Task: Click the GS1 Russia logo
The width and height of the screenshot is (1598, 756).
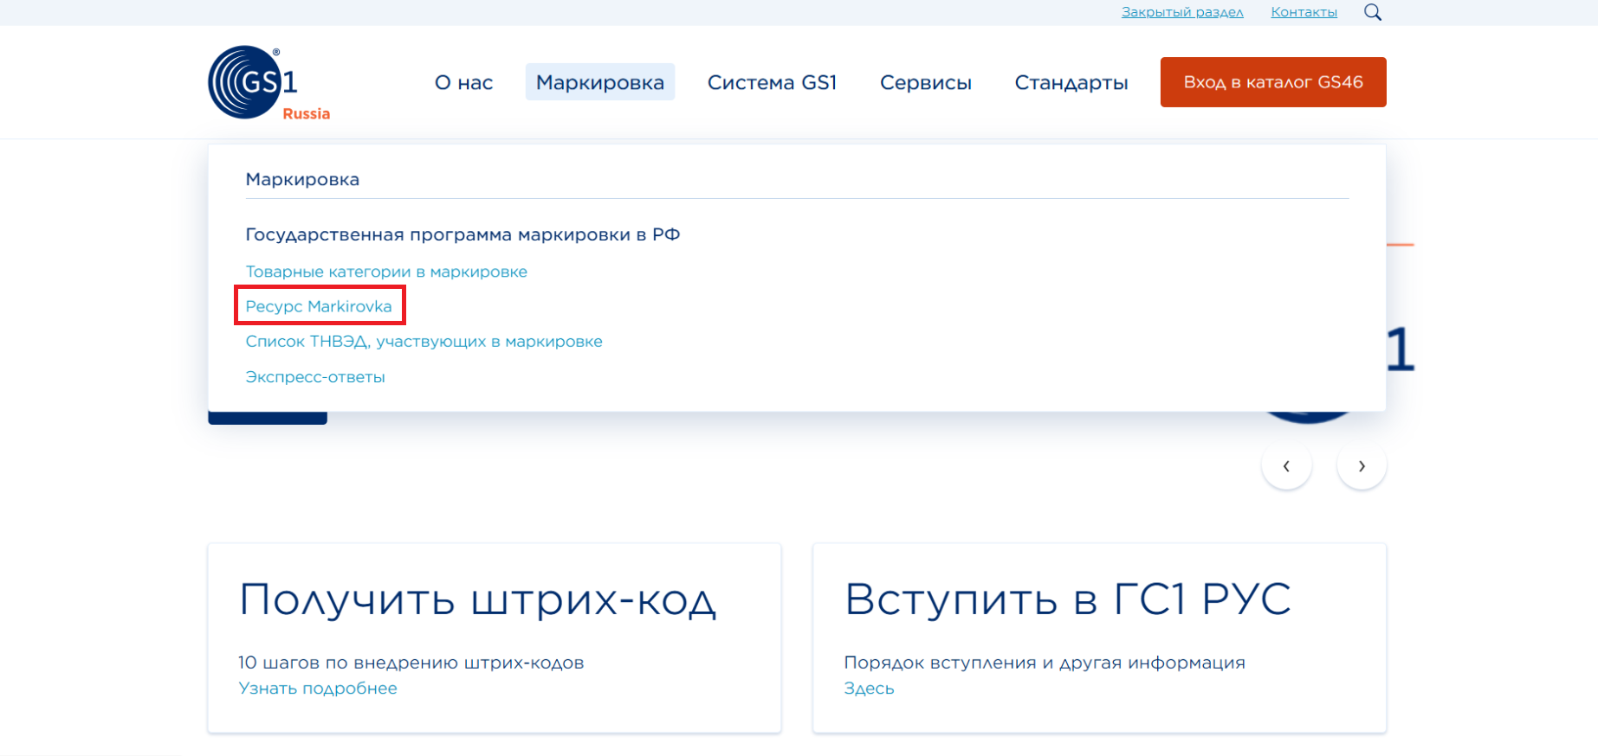Action: pyautogui.click(x=269, y=83)
